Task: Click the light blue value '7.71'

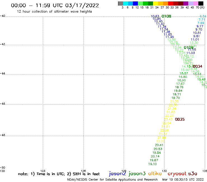Action: click(x=202, y=20)
